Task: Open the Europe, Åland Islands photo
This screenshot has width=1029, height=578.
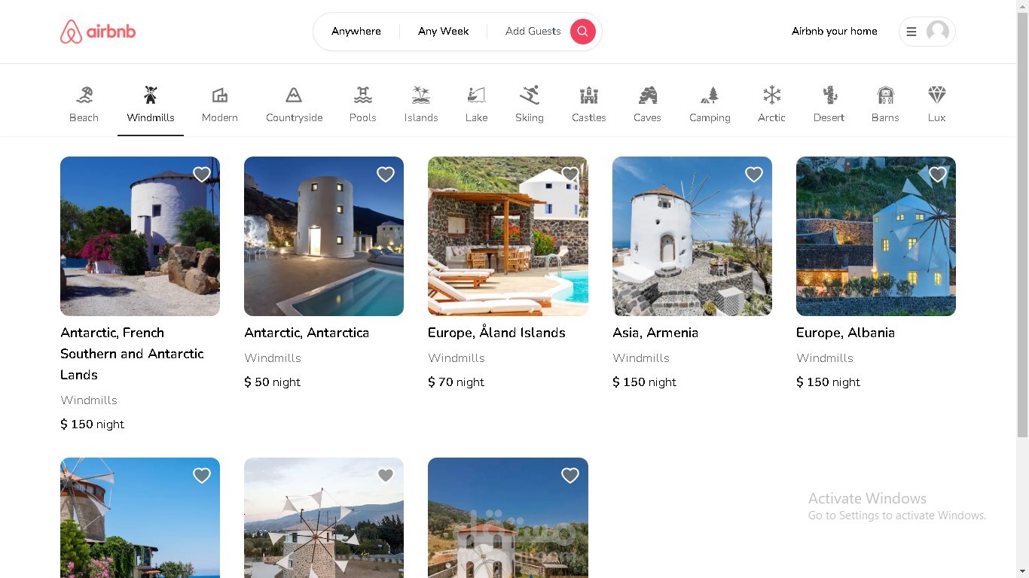Action: (508, 236)
